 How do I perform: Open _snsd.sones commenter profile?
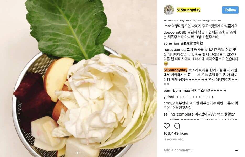pyautogui.click(x=174, y=50)
